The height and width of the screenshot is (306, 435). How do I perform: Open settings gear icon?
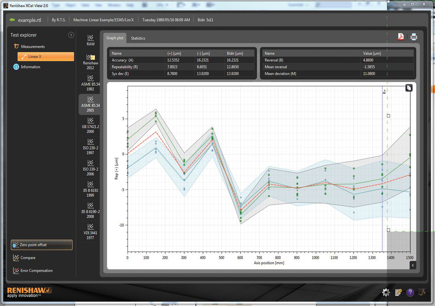tap(386, 292)
